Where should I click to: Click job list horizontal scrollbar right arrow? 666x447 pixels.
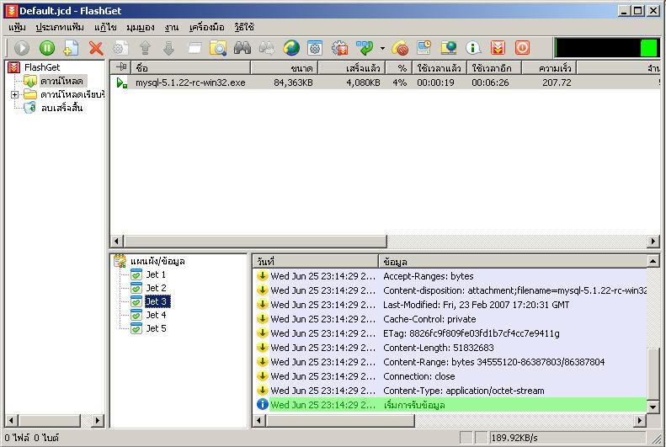click(x=653, y=242)
